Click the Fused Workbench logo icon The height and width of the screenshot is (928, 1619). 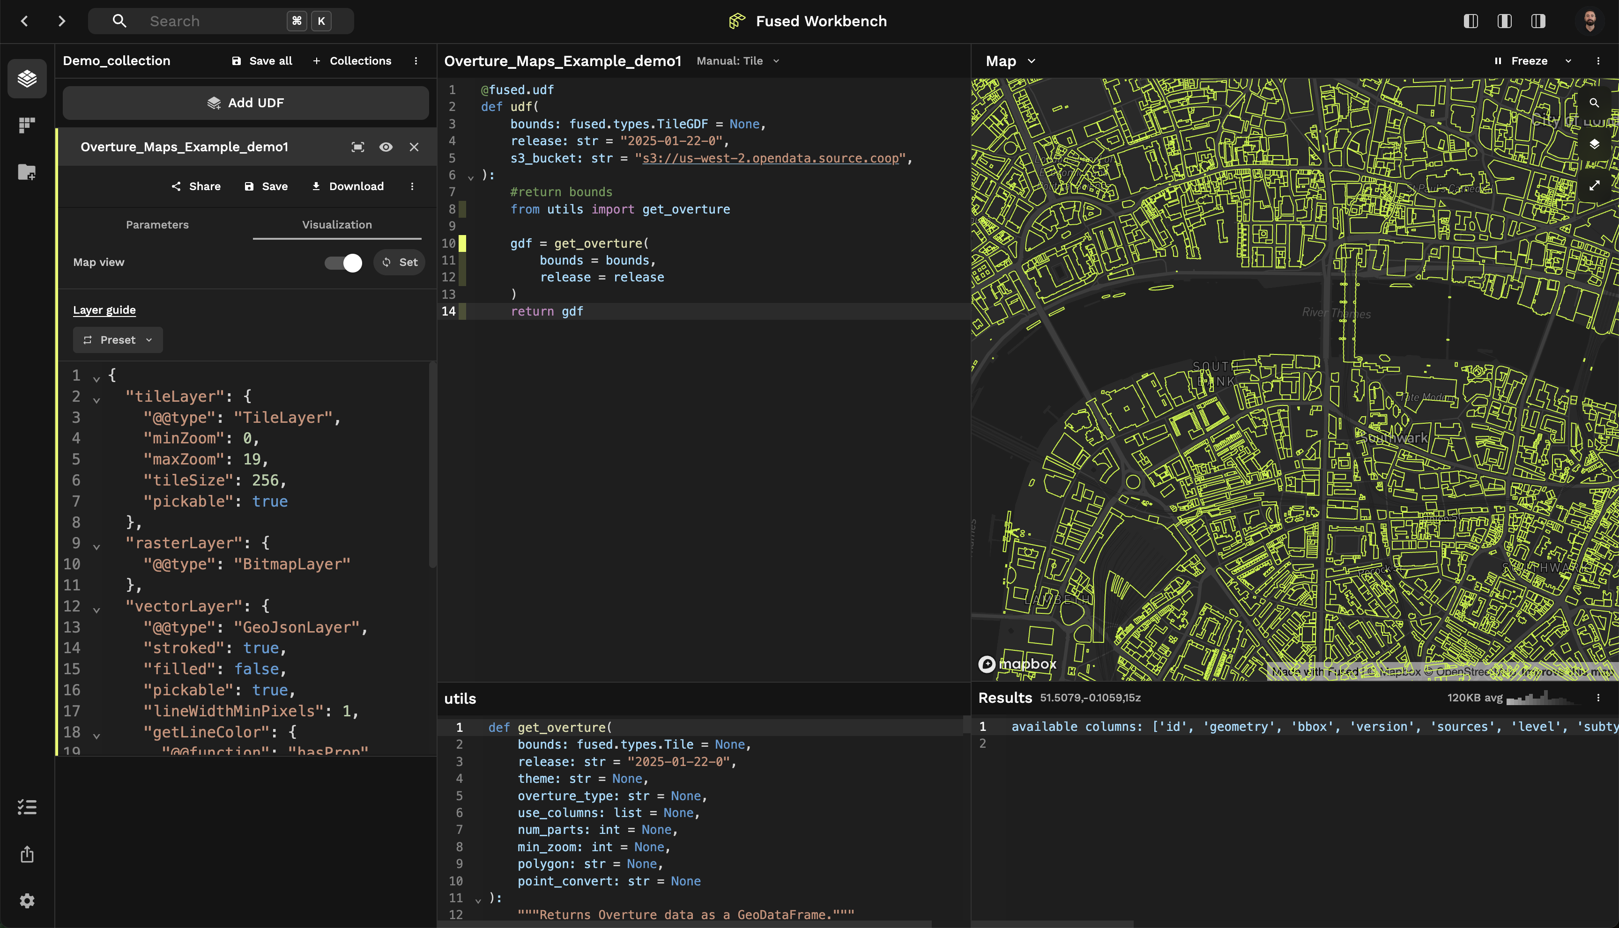click(x=737, y=21)
